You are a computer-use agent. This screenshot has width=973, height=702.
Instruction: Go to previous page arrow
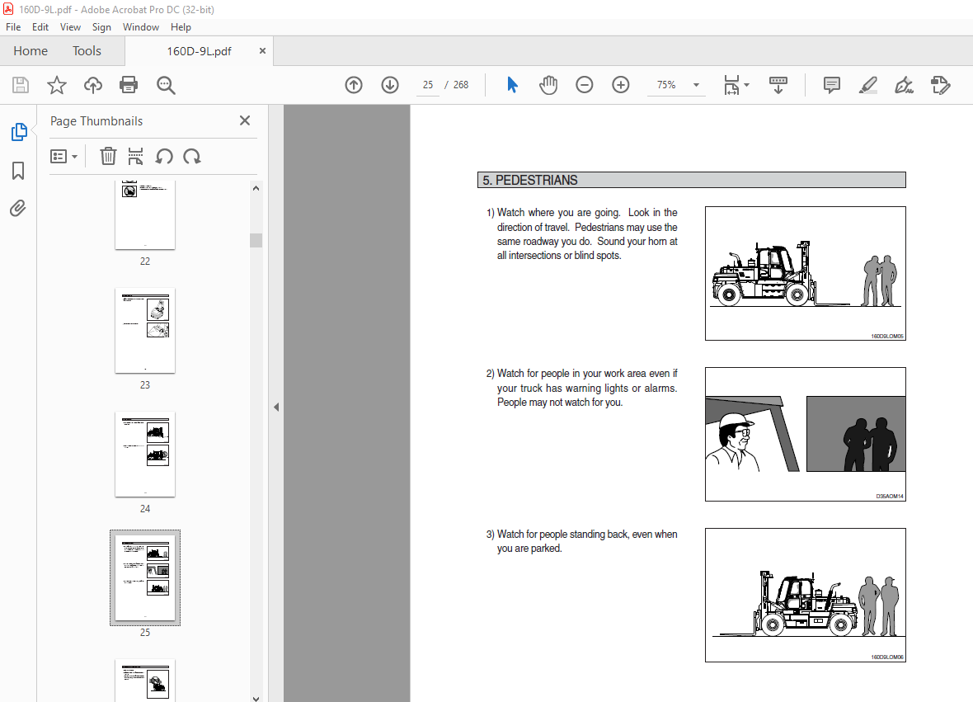pos(354,85)
